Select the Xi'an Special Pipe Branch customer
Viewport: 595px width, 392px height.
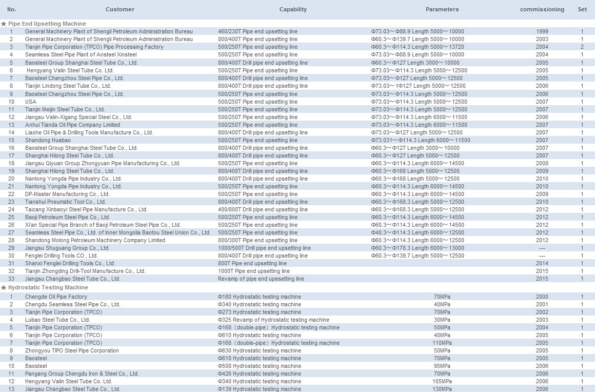click(103, 225)
